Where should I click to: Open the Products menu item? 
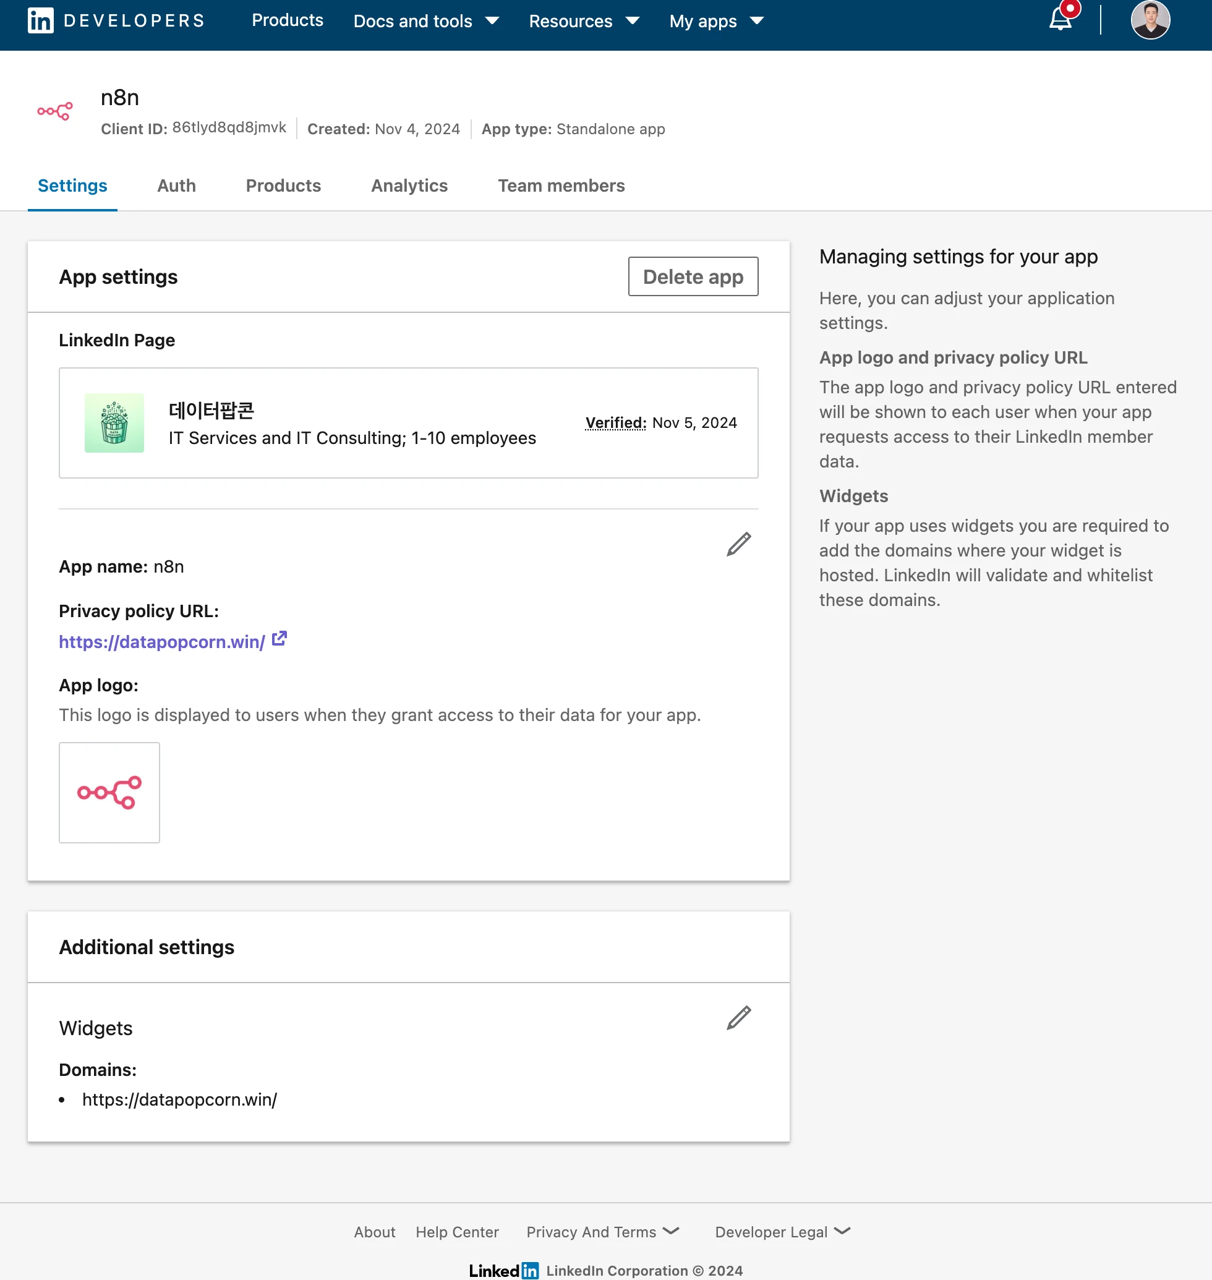(x=288, y=20)
